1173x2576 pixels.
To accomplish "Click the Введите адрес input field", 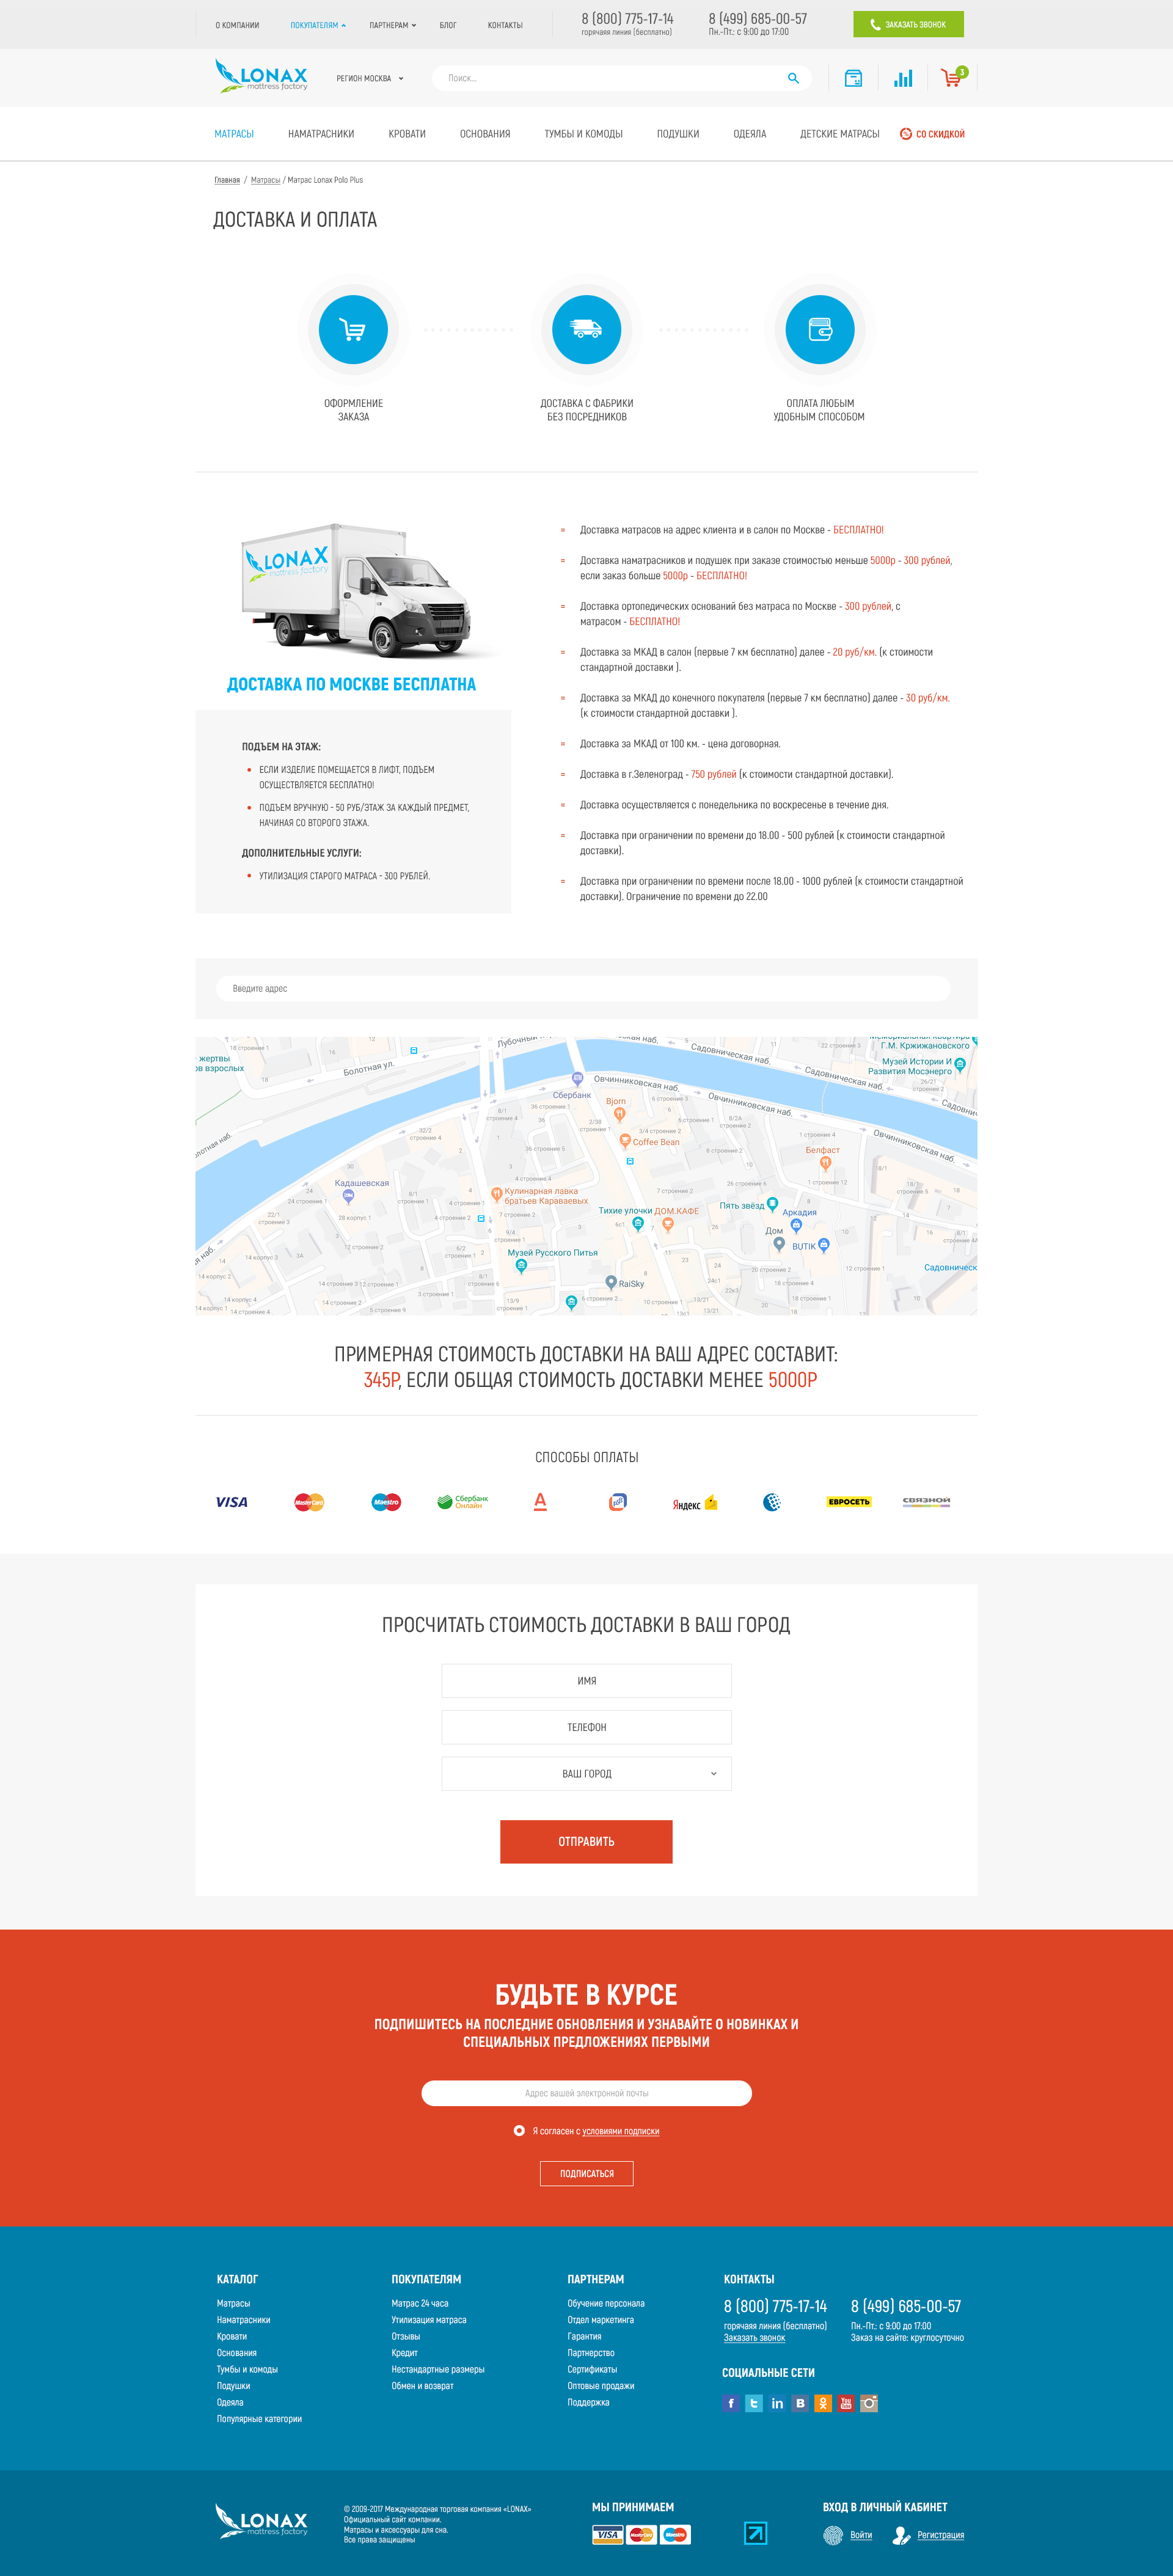I will (x=583, y=988).
